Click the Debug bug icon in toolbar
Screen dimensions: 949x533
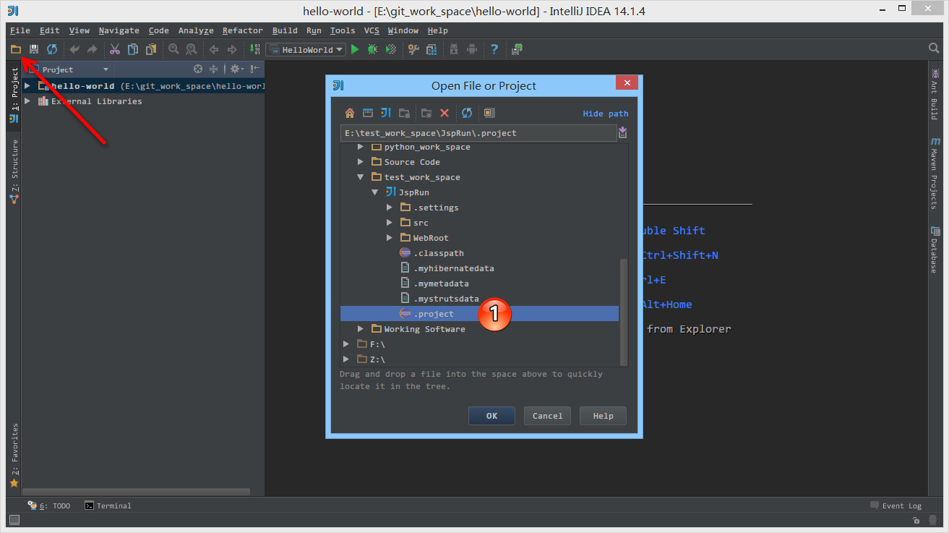click(x=372, y=50)
